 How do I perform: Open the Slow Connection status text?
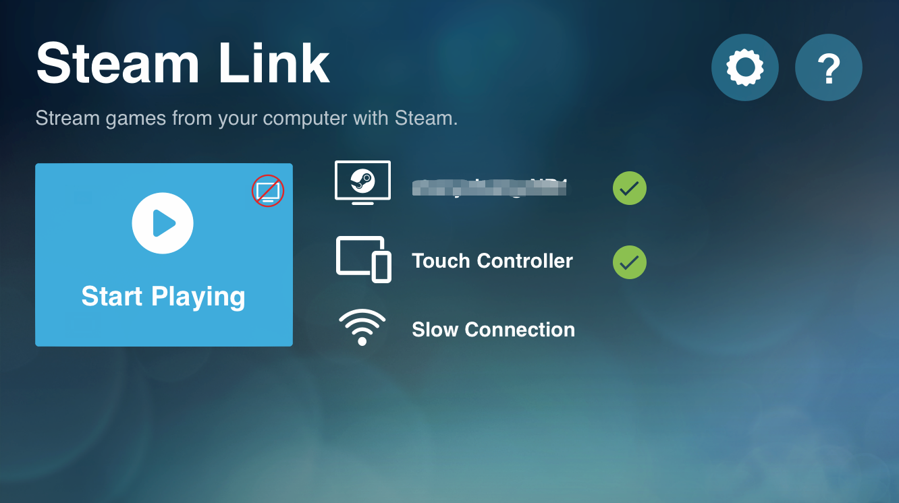click(x=493, y=330)
